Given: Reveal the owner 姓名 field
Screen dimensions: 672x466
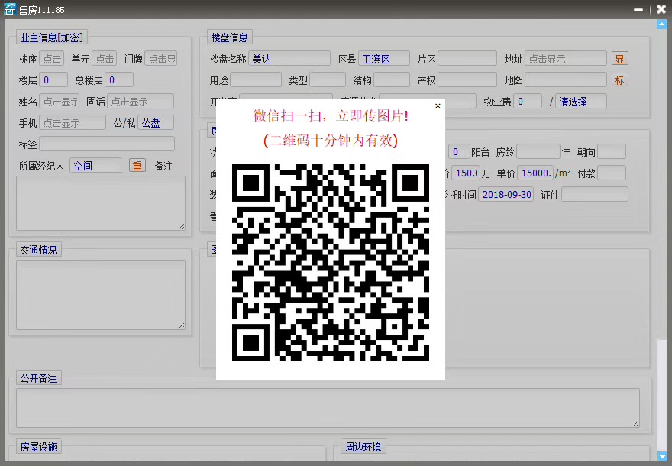Looking at the screenshot, I should point(59,102).
